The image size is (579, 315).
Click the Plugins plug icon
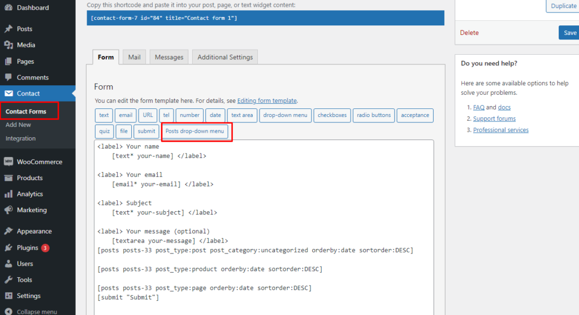point(8,247)
